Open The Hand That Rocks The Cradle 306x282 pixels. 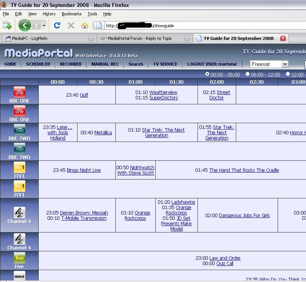click(x=244, y=170)
